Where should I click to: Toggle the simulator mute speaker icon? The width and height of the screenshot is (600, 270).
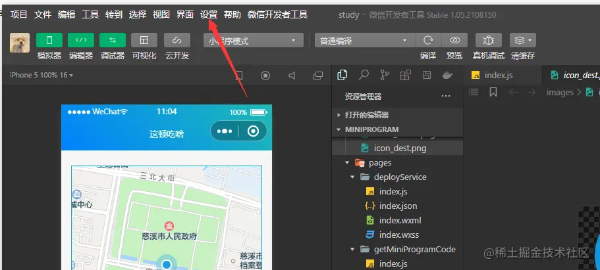click(292, 76)
